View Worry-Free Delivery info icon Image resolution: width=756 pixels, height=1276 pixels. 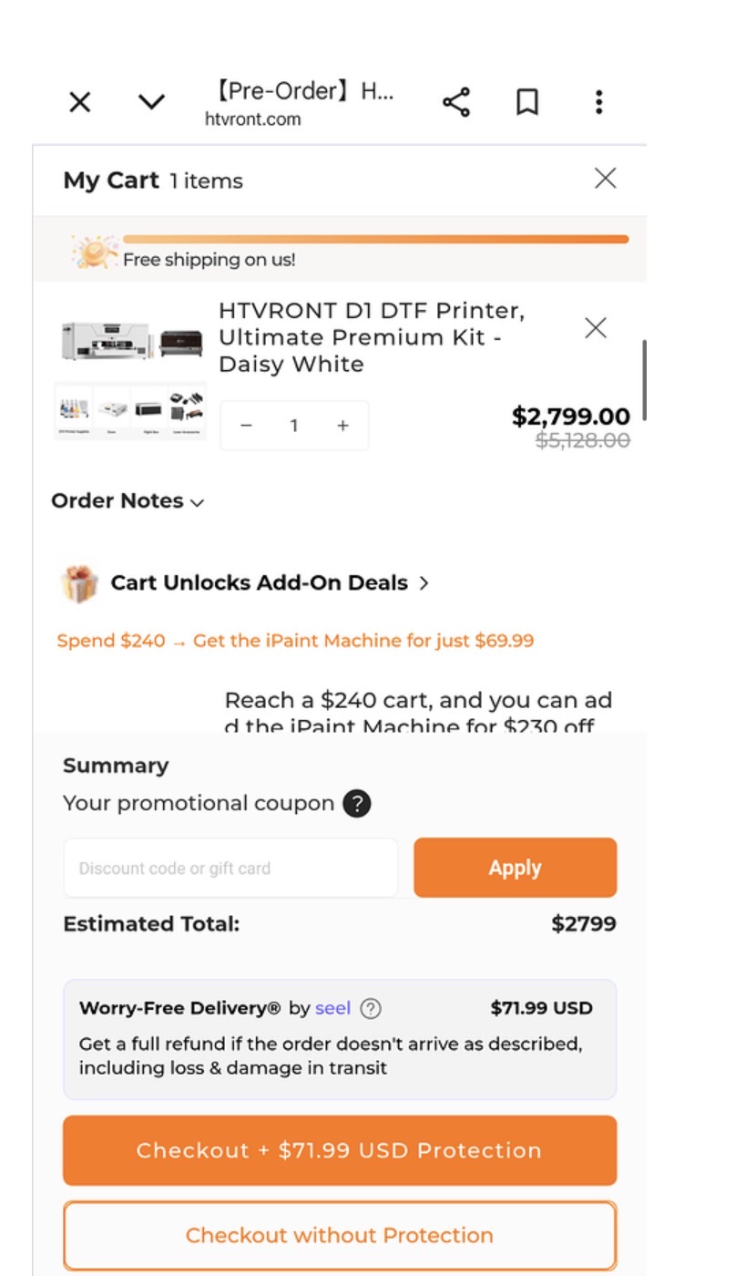pos(371,1009)
